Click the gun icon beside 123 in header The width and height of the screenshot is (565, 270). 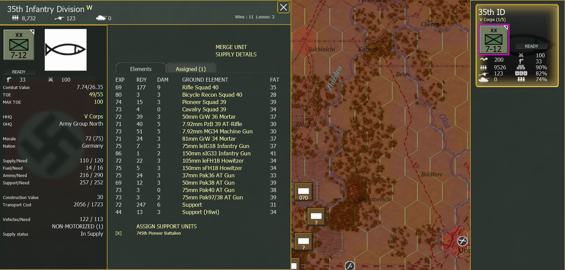click(59, 18)
